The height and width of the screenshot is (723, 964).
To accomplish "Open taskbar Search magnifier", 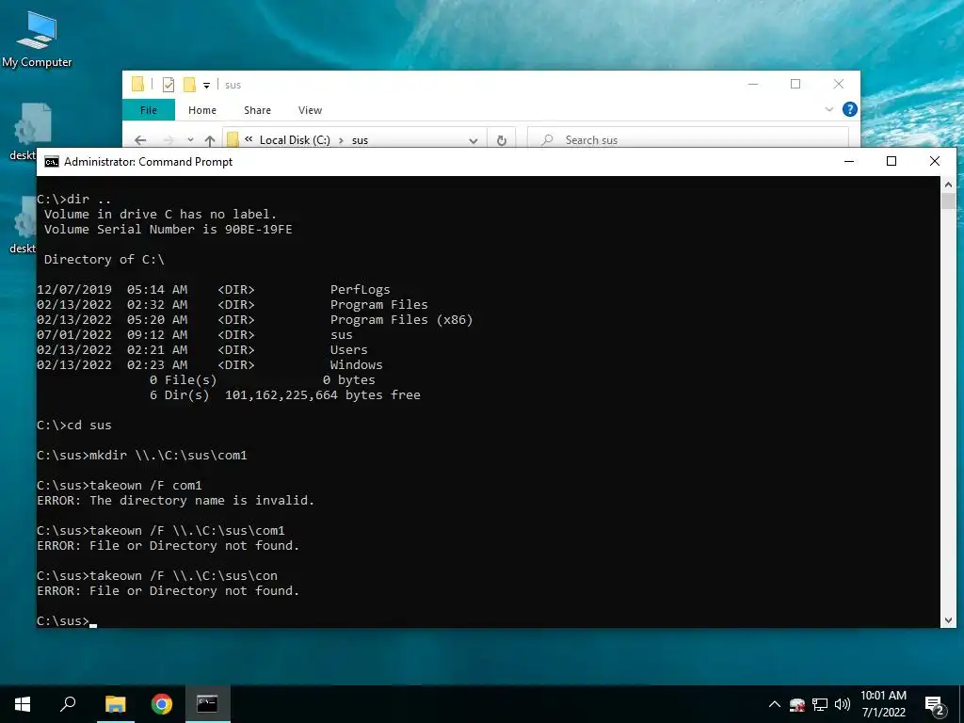I will pyautogui.click(x=68, y=704).
